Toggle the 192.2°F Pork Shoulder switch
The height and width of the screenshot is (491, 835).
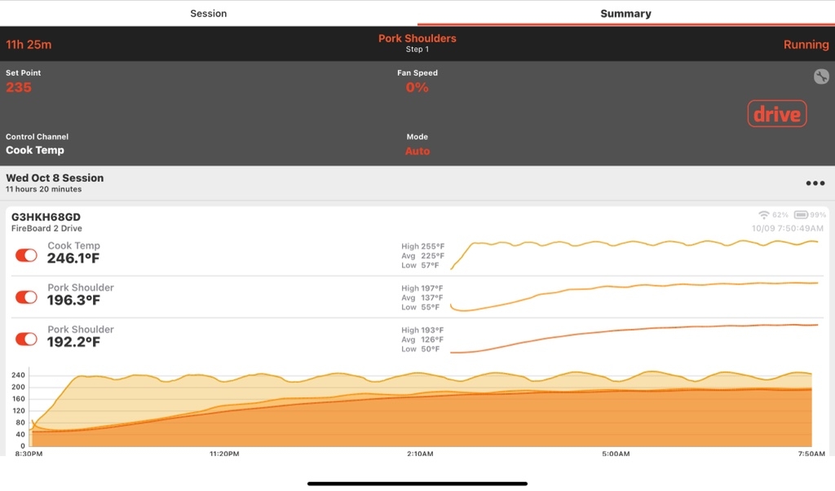pos(26,339)
